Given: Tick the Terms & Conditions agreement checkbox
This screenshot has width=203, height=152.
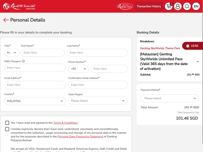Looking at the screenshot, I should point(7,123).
